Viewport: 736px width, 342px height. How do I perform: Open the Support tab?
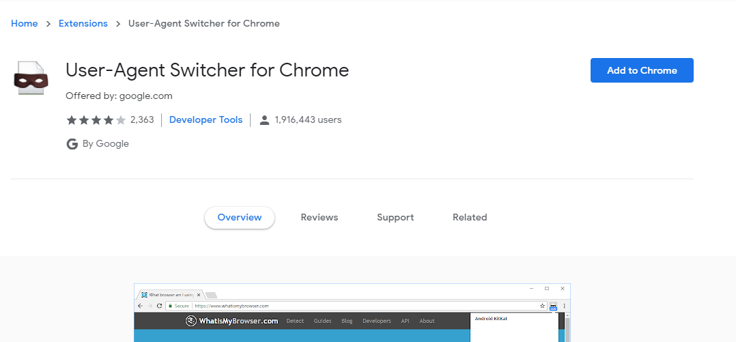[395, 217]
